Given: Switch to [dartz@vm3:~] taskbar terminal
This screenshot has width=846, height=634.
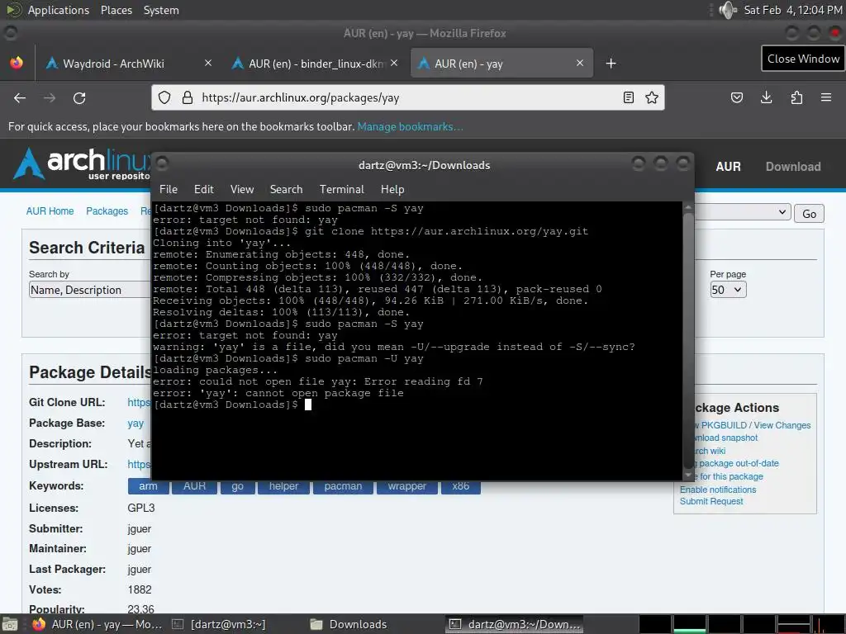Looking at the screenshot, I should pos(219,624).
